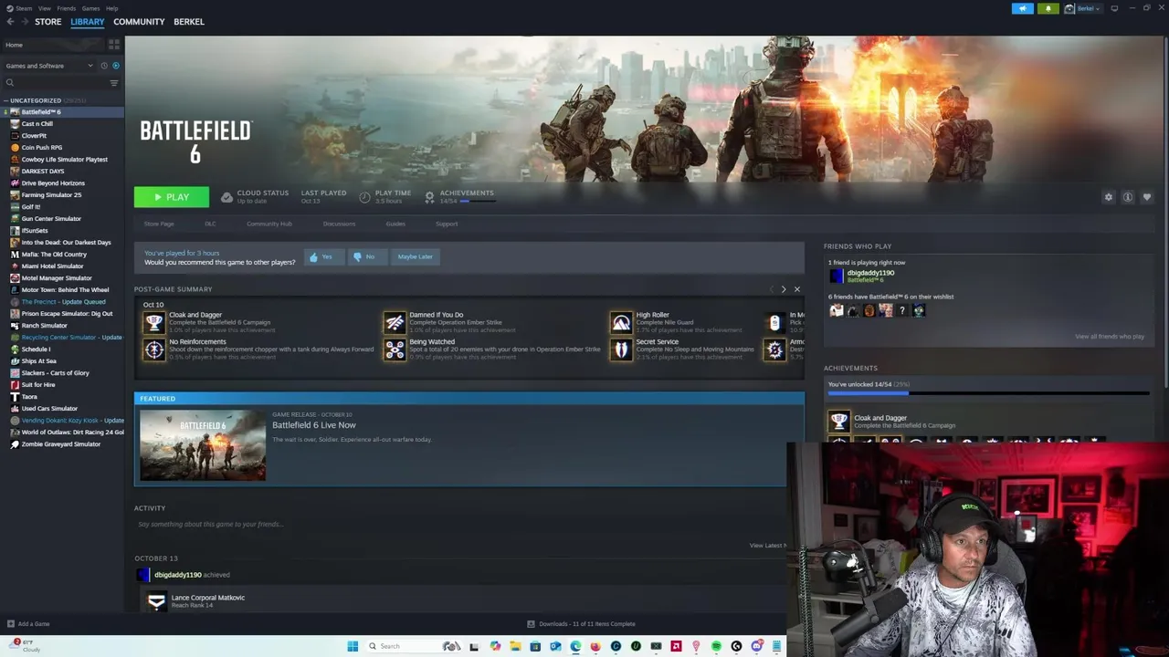1169x657 pixels.
Task: Open the View menu
Action: pyautogui.click(x=44, y=8)
